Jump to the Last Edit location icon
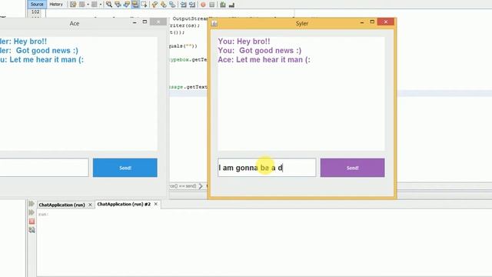Image resolution: width=492 pixels, height=277 pixels. pyautogui.click(x=73, y=5)
